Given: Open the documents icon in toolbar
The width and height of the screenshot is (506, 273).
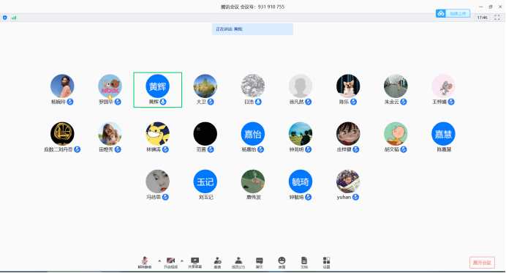Looking at the screenshot, I should click(x=304, y=263).
